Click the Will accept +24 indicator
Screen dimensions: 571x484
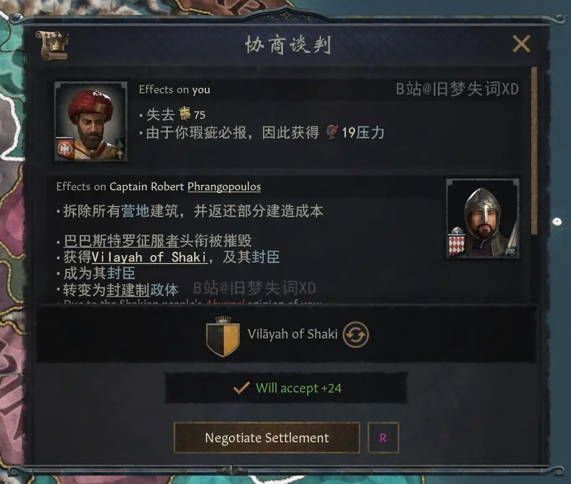(287, 388)
